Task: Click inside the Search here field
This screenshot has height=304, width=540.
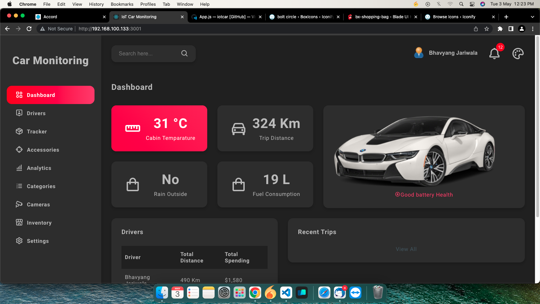Action: click(x=148, y=53)
